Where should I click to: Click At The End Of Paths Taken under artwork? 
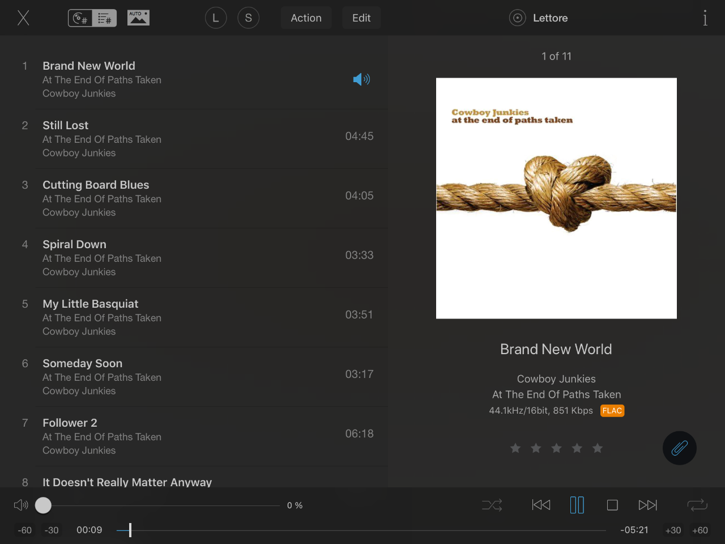(556, 394)
